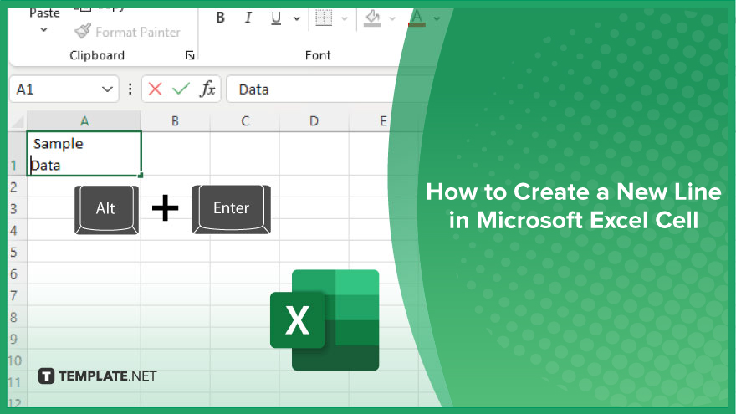Click the fill handle of cell A1

click(x=141, y=175)
